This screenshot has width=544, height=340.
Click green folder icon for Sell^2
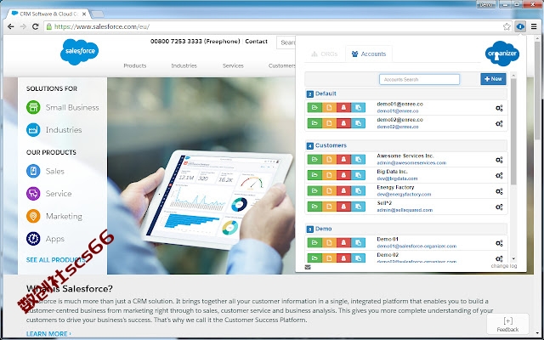[314, 207]
